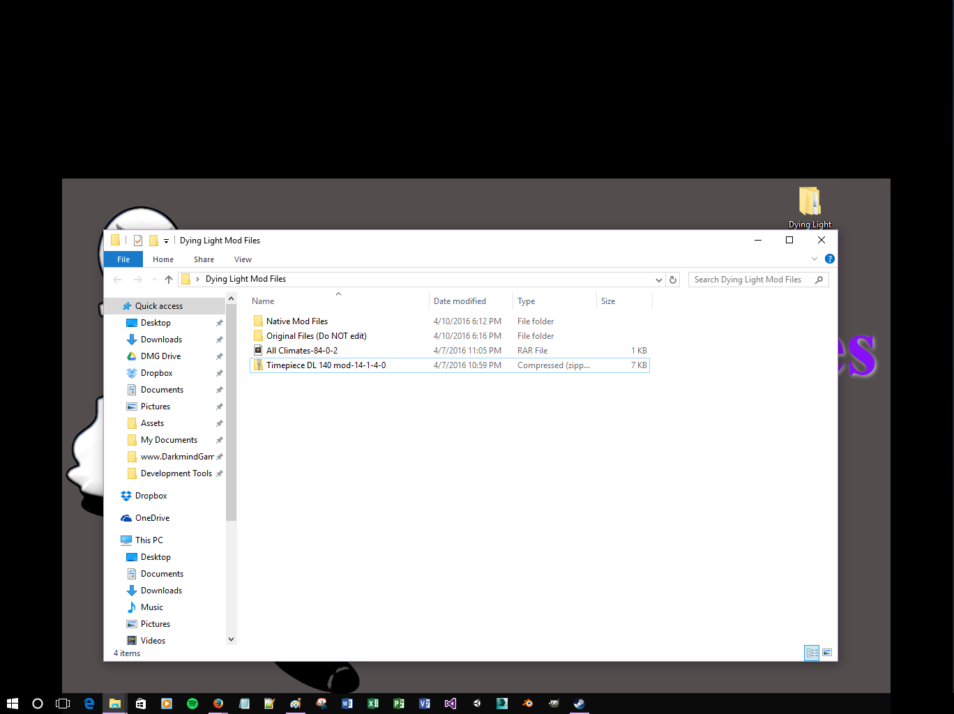This screenshot has height=714, width=954.
Task: Open the Customize Quick Access Toolbar dropdown
Action: tap(166, 241)
